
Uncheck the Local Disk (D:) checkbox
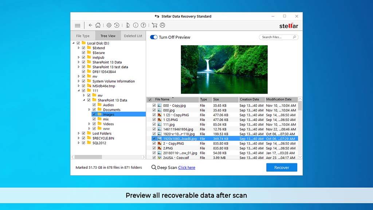click(78, 43)
